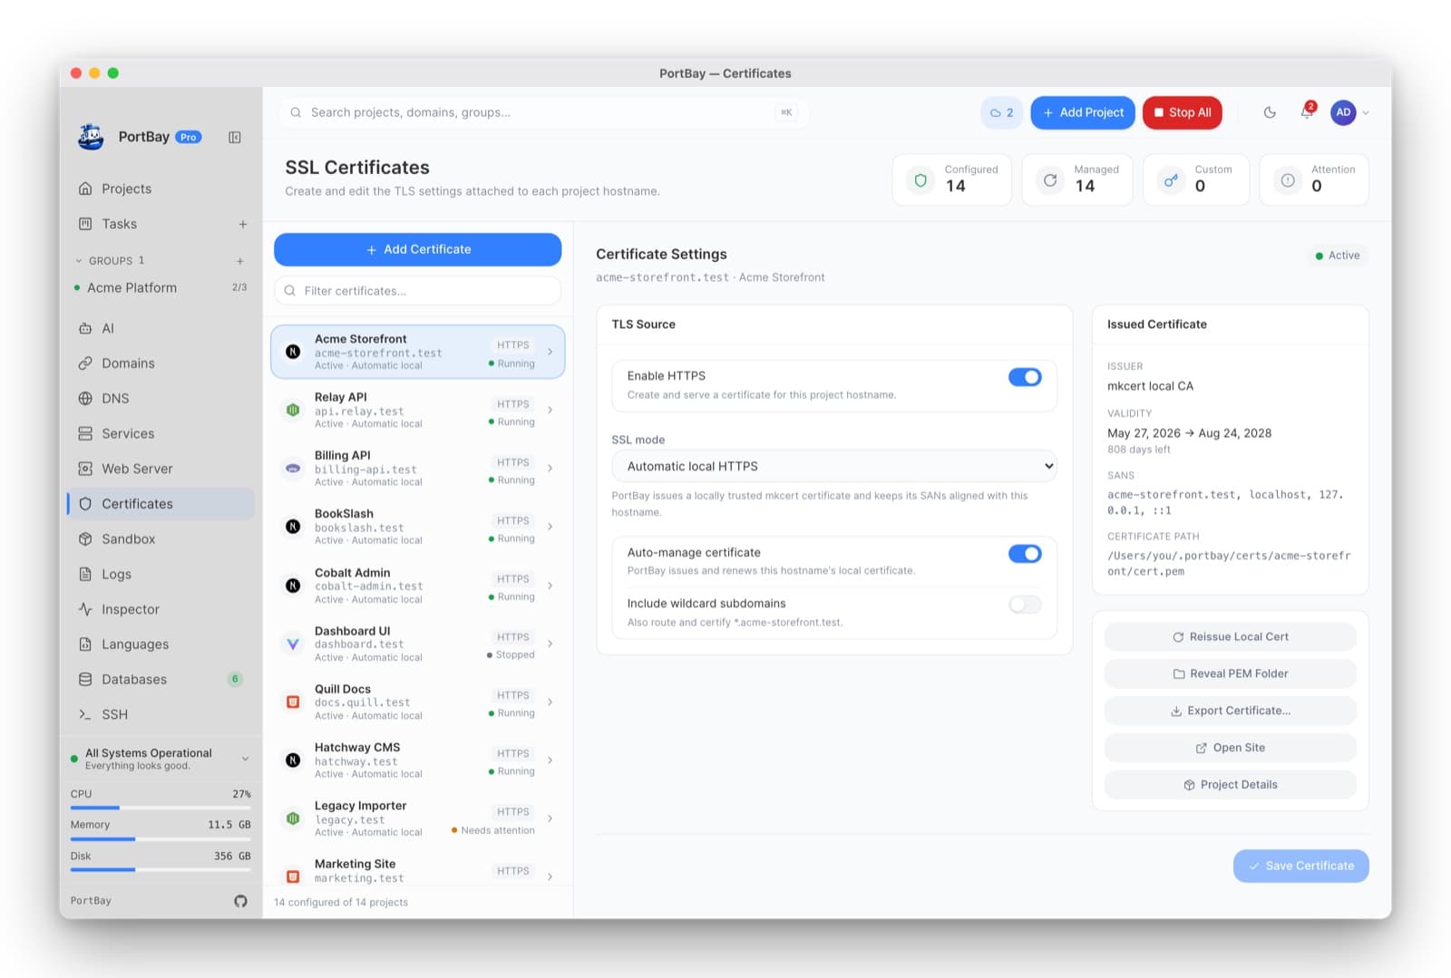This screenshot has width=1451, height=978.
Task: Open SSH in sidebar
Action: coord(161,714)
